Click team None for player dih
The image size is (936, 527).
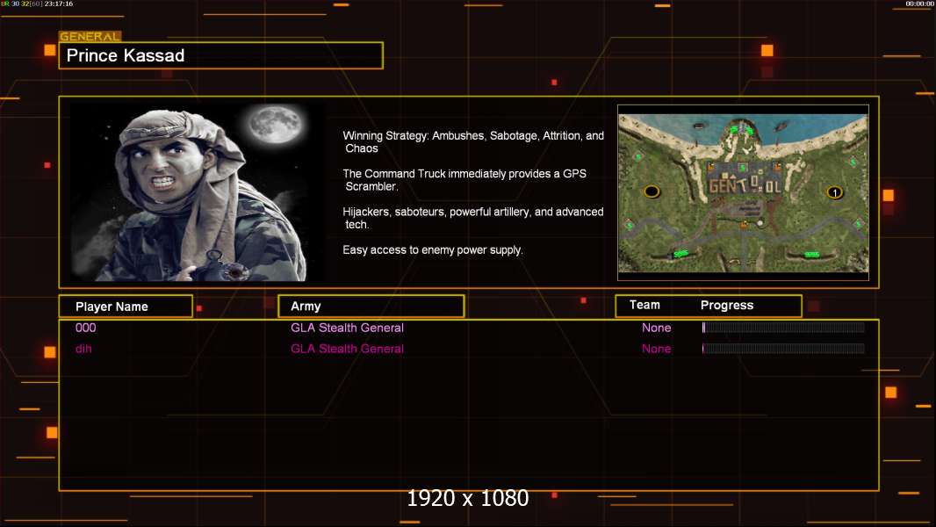click(x=656, y=349)
